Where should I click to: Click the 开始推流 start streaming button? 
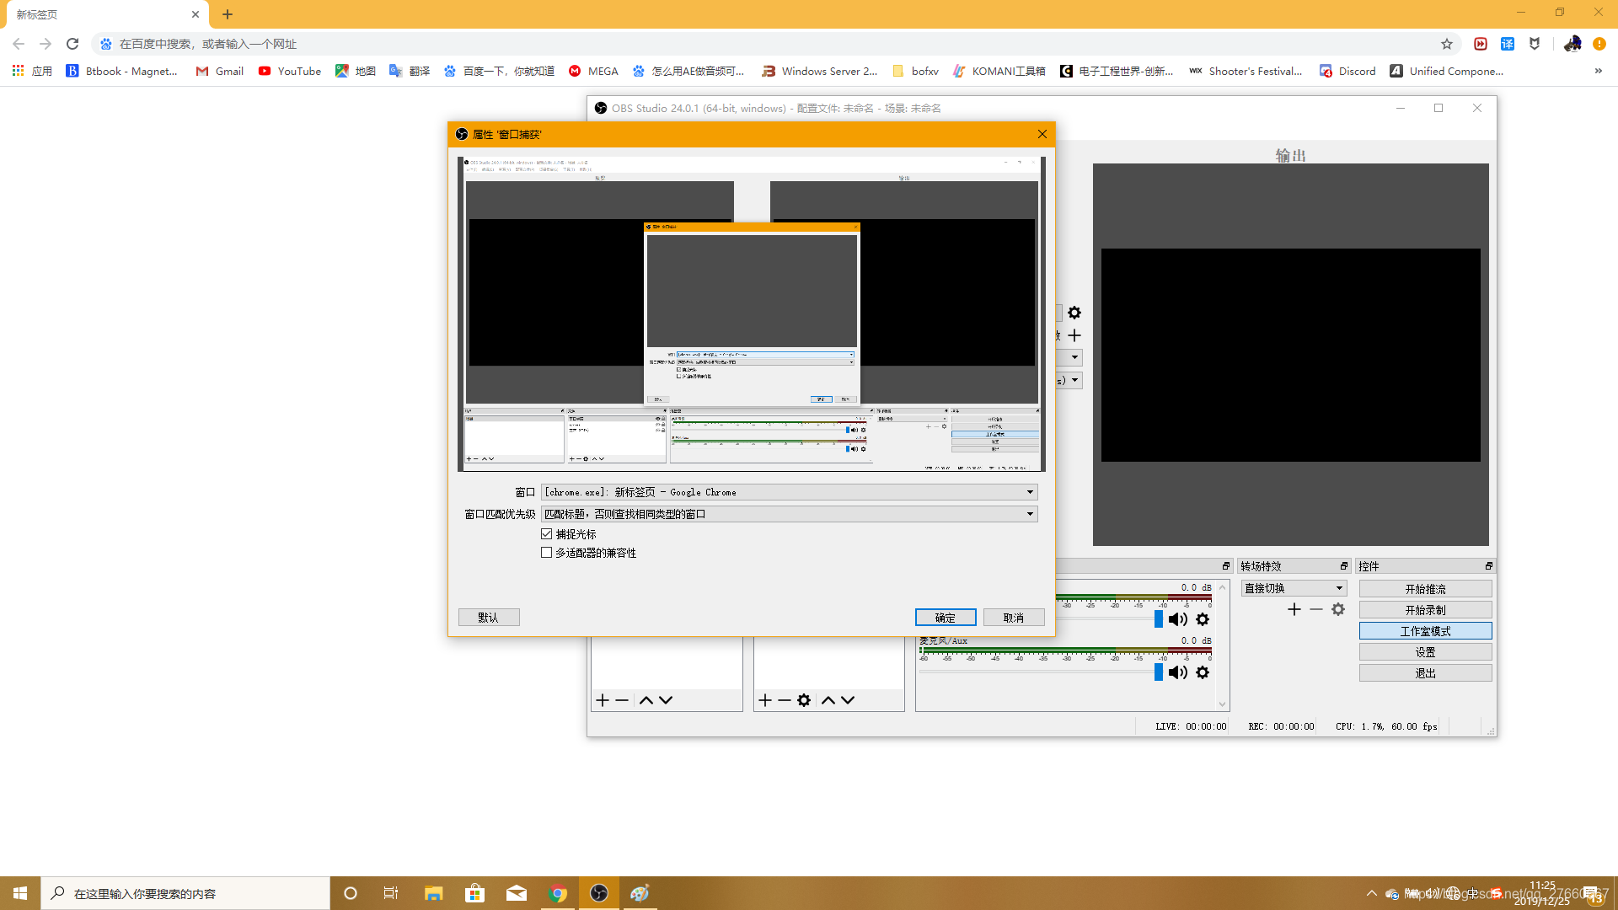coord(1426,589)
